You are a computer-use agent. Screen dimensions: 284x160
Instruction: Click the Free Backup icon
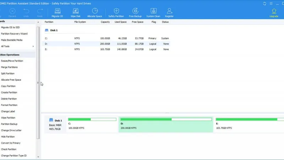(x=136, y=12)
